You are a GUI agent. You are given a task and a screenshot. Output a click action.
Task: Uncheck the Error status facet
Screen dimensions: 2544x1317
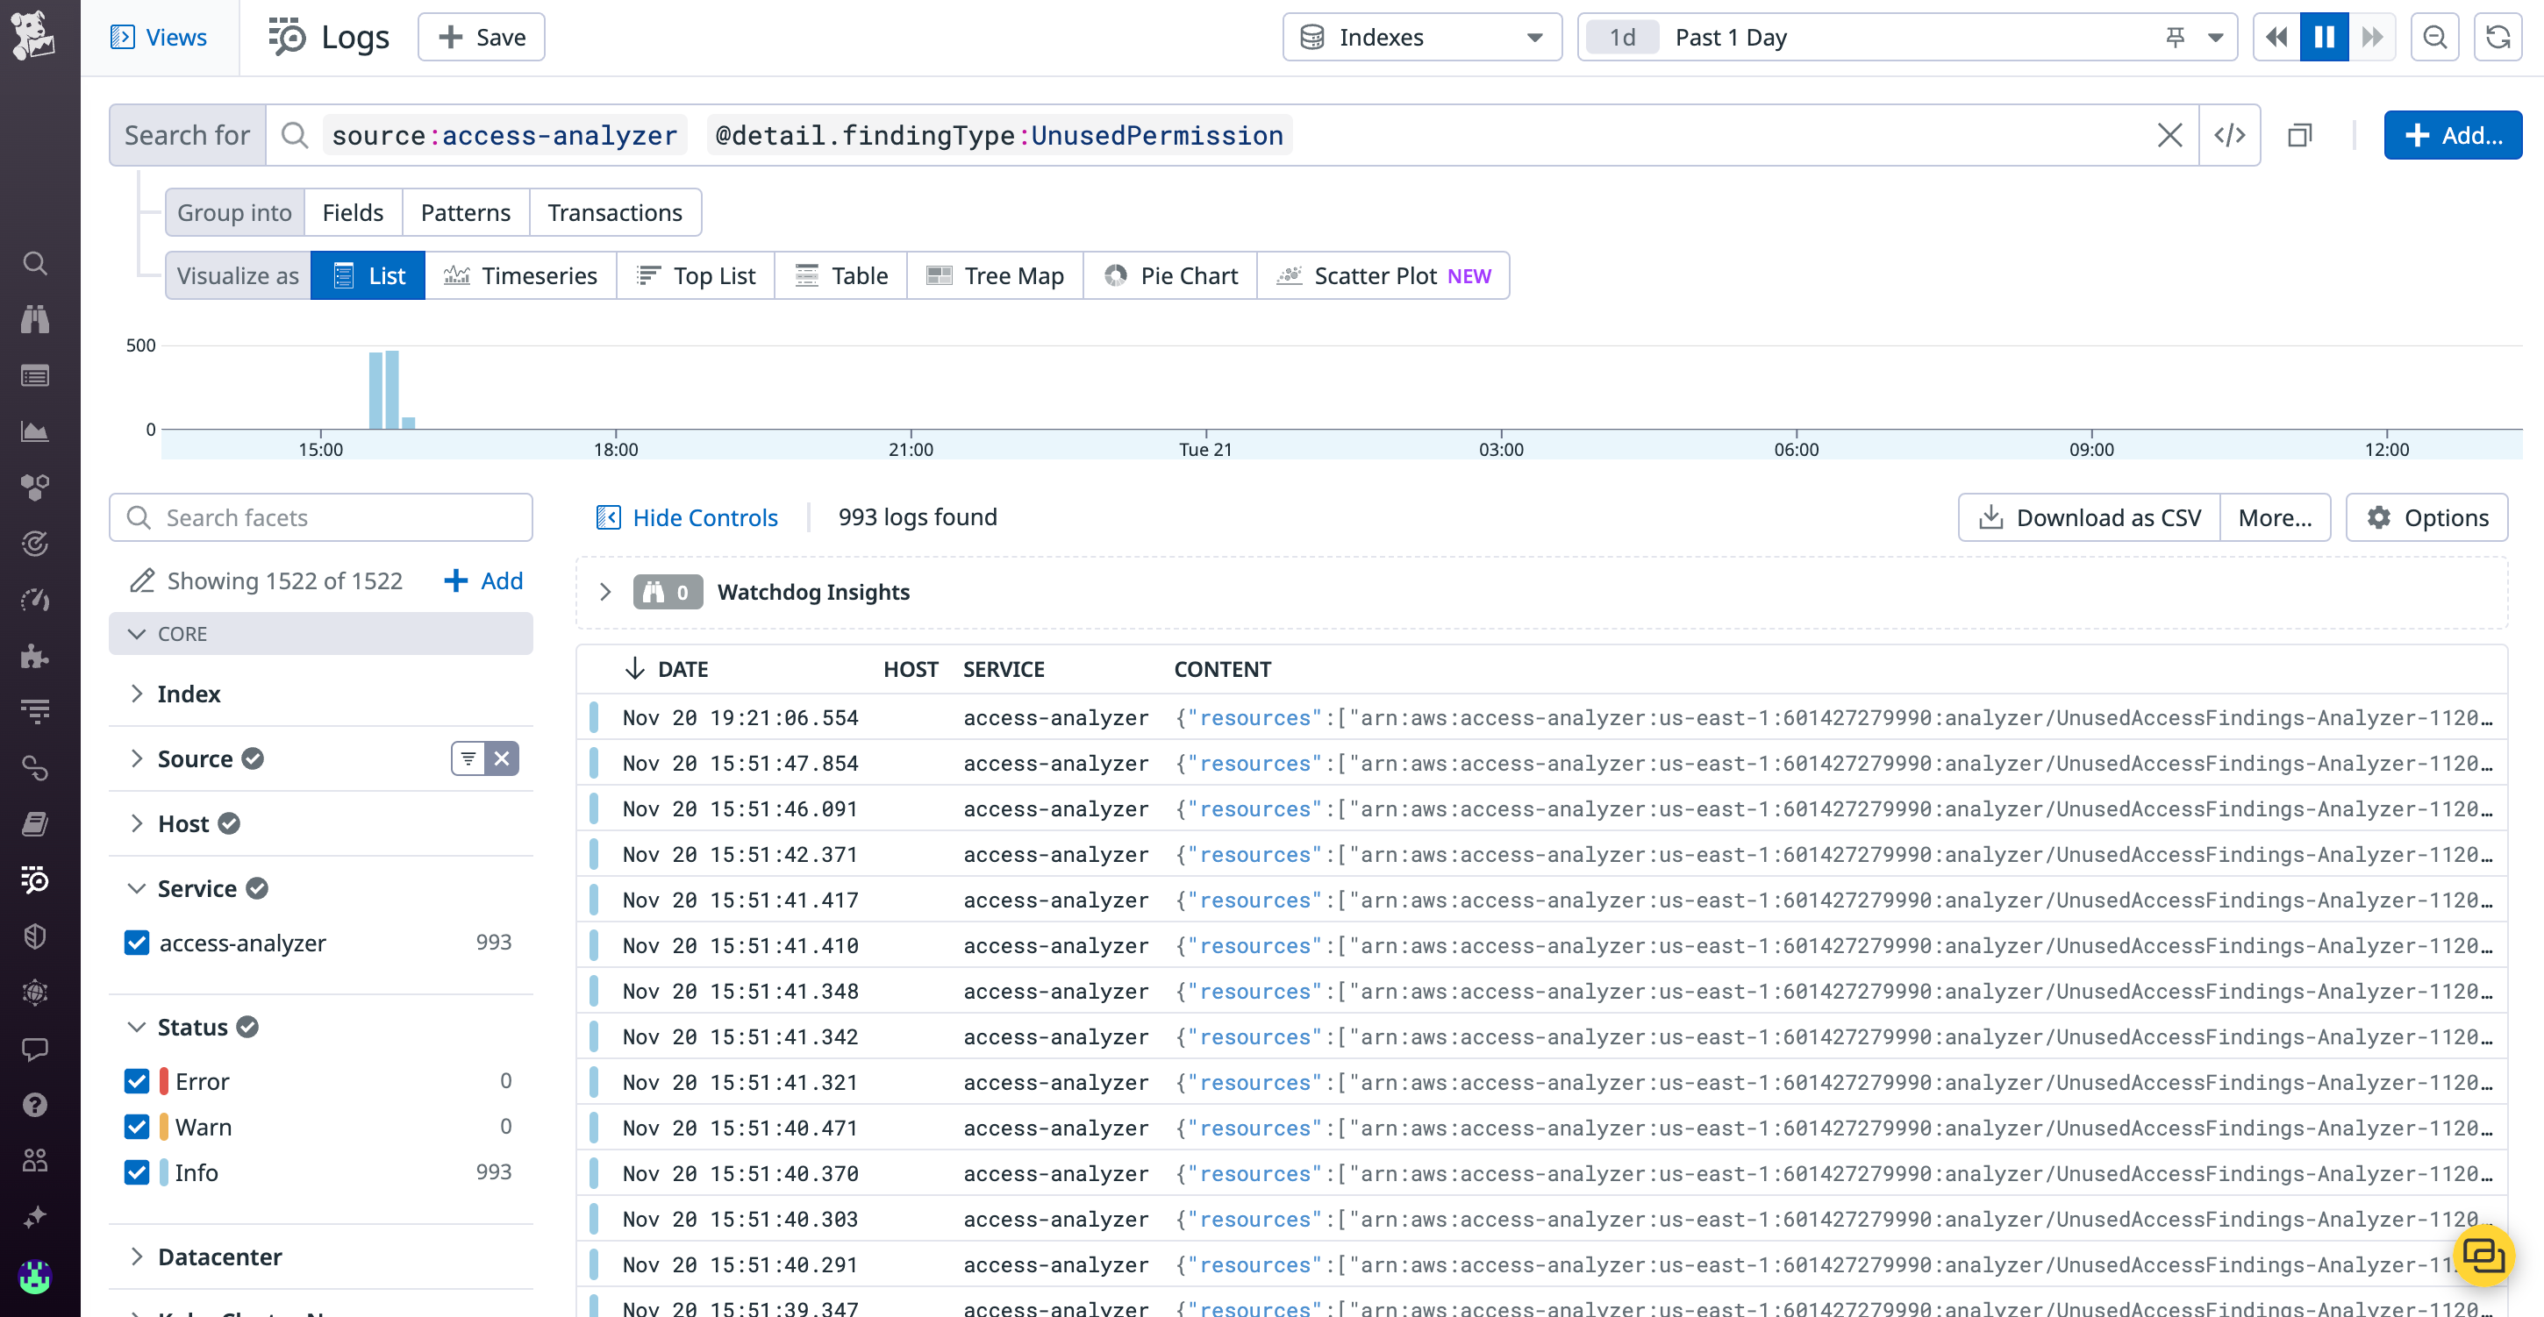click(136, 1081)
